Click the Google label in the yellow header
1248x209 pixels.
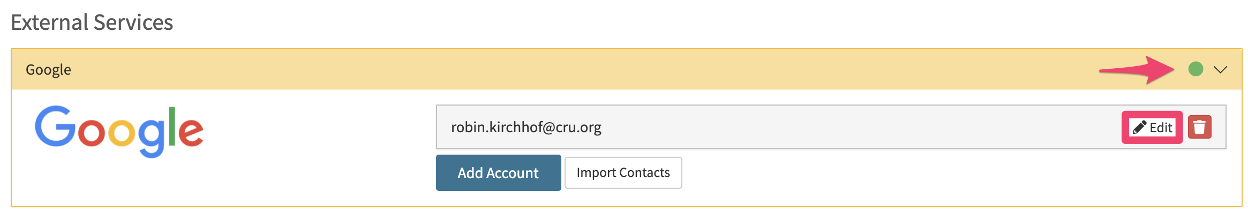48,70
